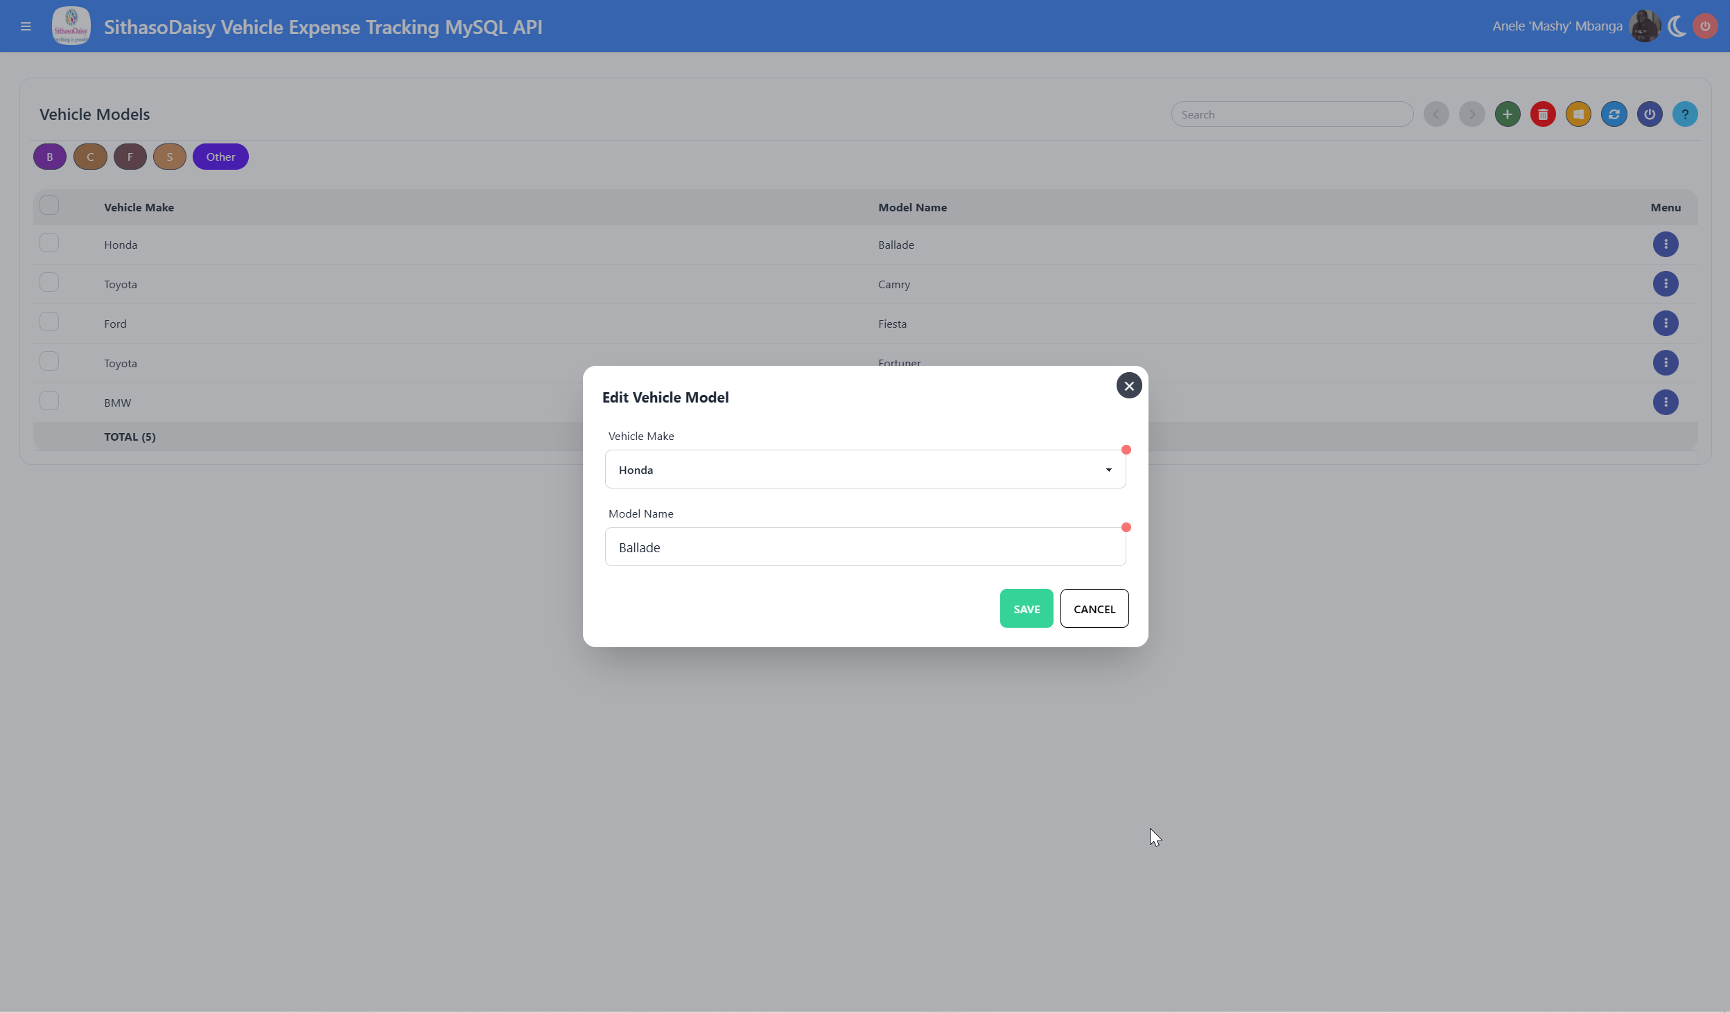
Task: Filter by the Other alphabet chip
Action: (x=220, y=157)
